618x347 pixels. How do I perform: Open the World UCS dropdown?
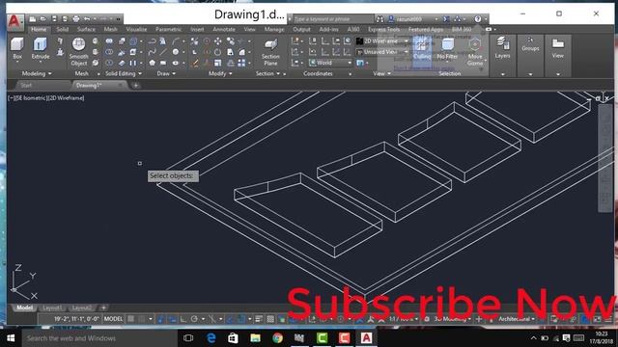pos(330,63)
